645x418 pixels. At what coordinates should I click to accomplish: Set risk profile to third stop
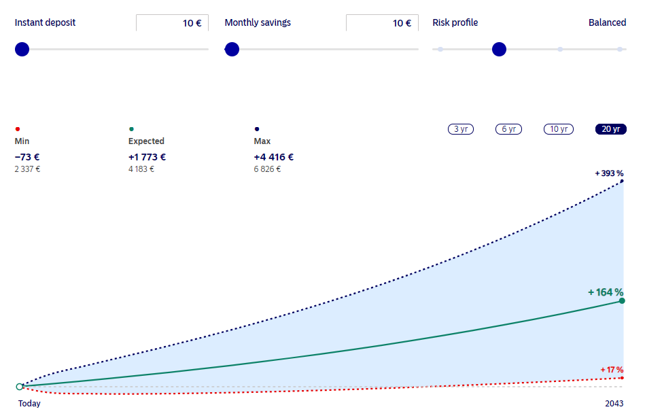560,50
